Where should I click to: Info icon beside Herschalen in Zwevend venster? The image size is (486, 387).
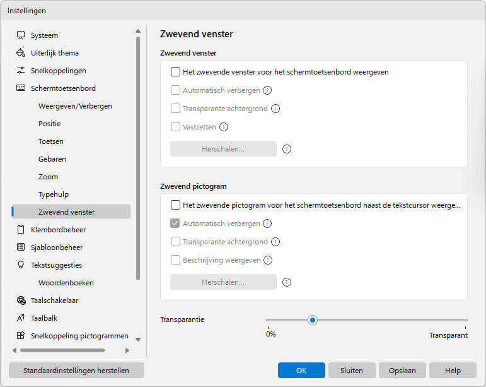pos(287,149)
